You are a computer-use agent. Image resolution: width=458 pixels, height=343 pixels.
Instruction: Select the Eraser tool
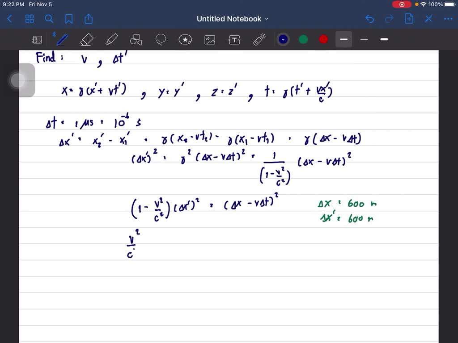[x=87, y=39]
